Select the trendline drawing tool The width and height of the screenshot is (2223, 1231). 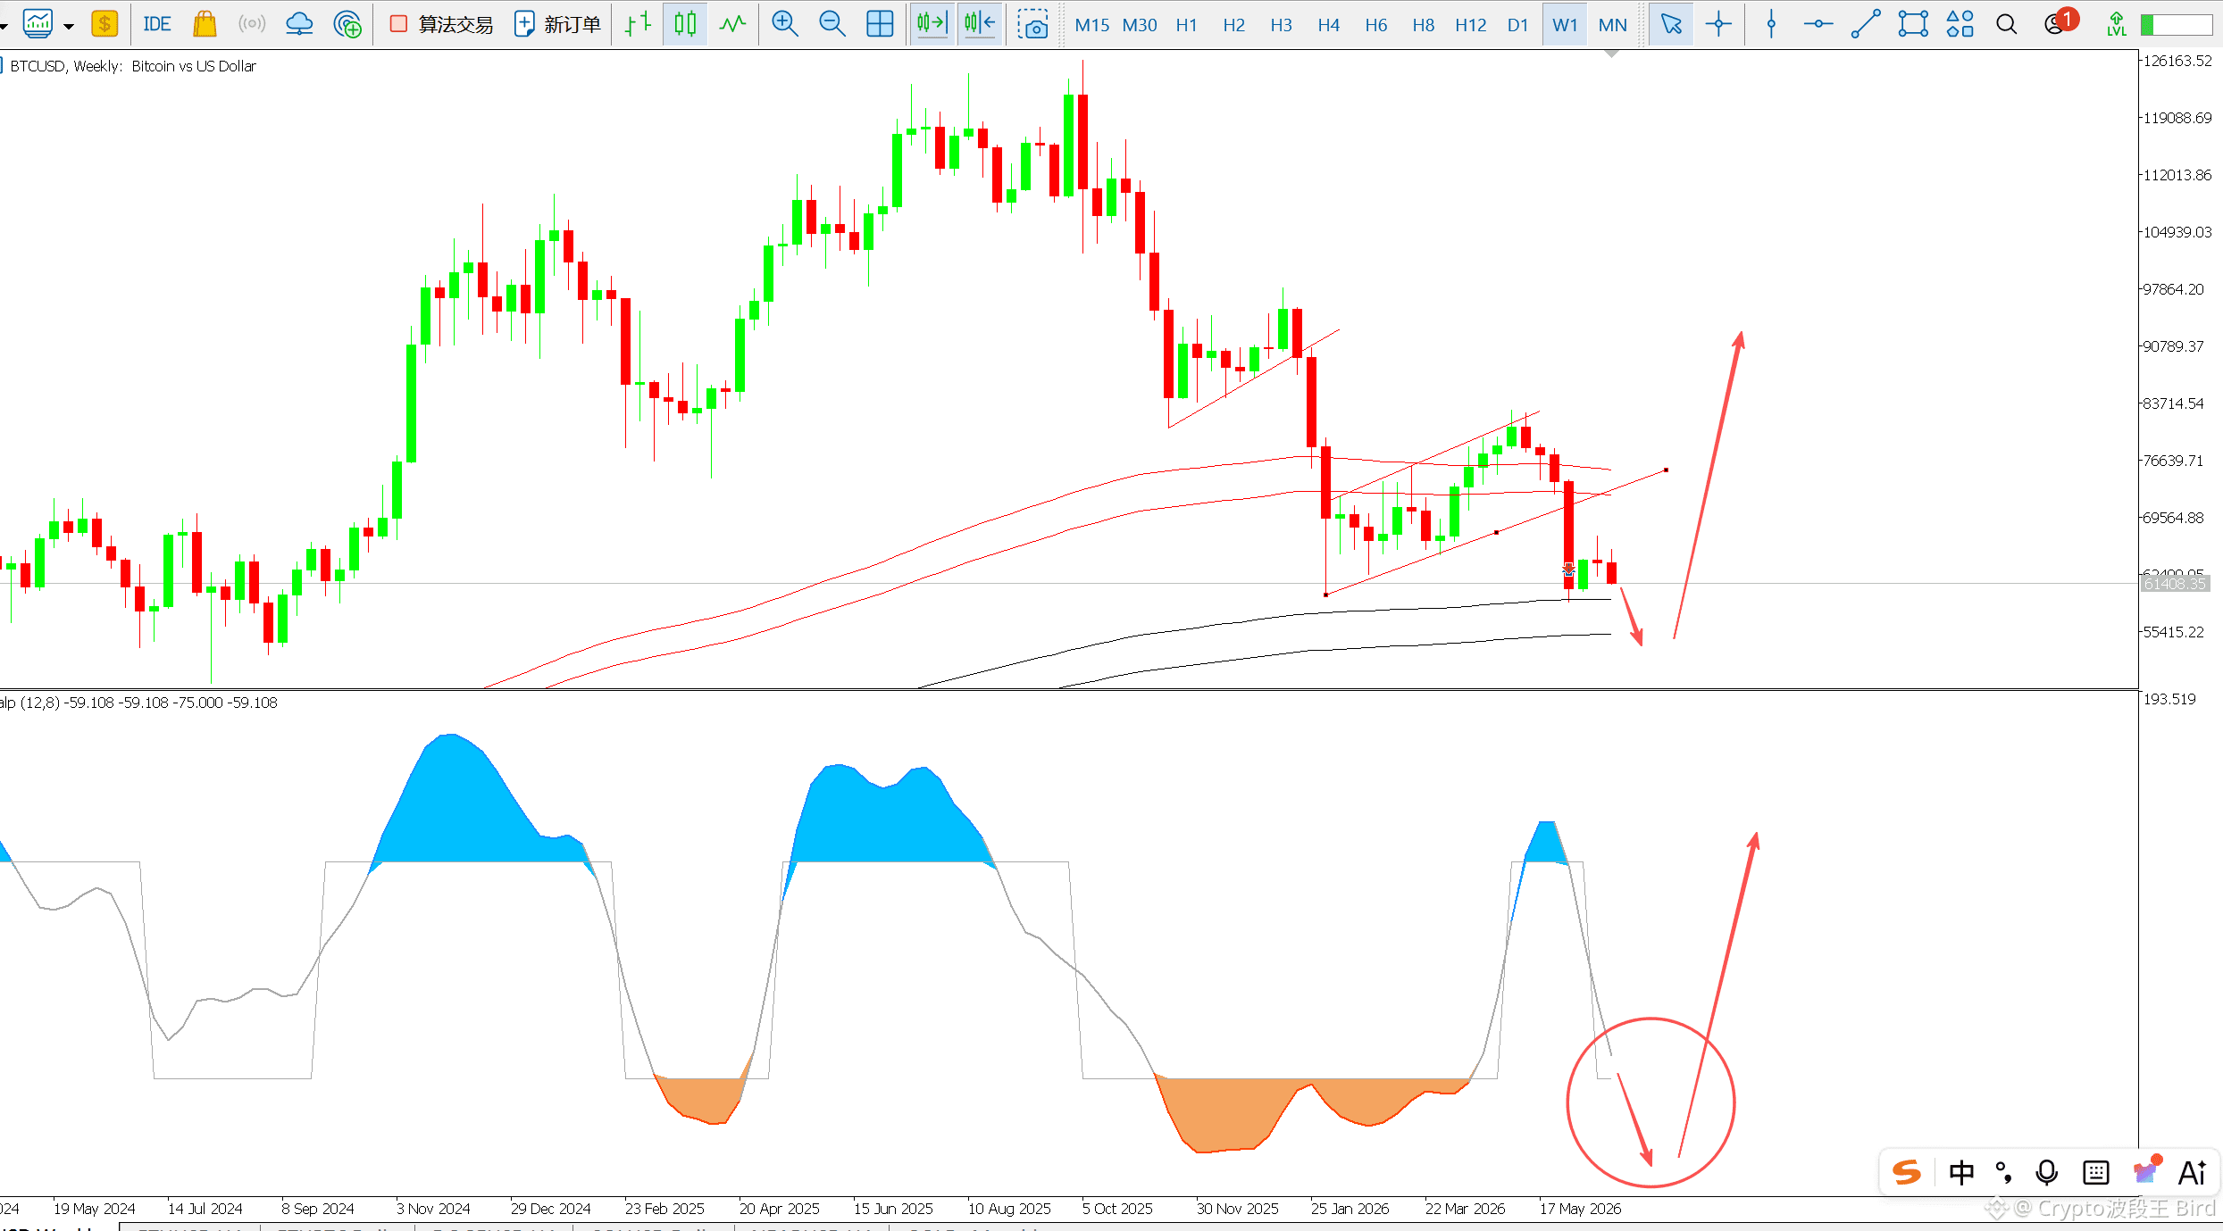pyautogui.click(x=1866, y=24)
